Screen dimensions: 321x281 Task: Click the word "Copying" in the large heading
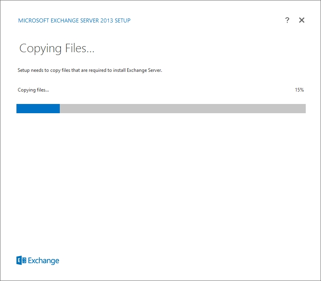[x=40, y=49]
